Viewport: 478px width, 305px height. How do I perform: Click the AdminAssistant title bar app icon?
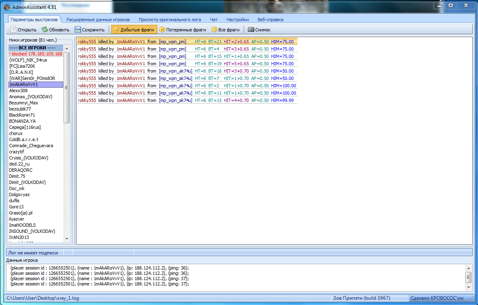tap(7, 7)
